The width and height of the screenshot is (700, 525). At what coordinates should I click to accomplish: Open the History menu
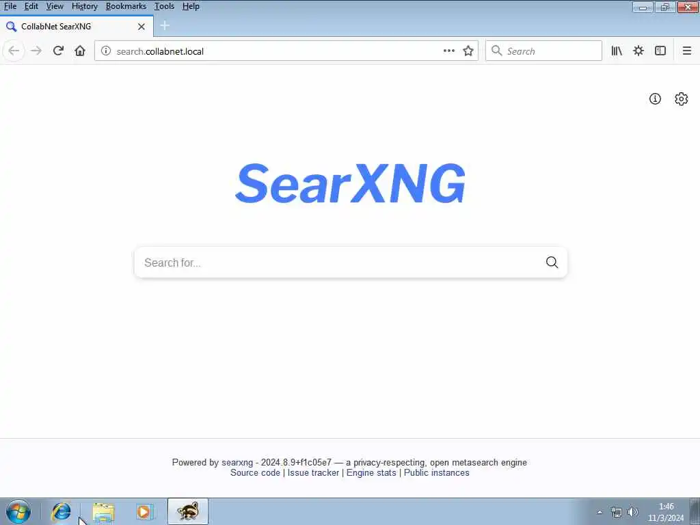coord(84,6)
